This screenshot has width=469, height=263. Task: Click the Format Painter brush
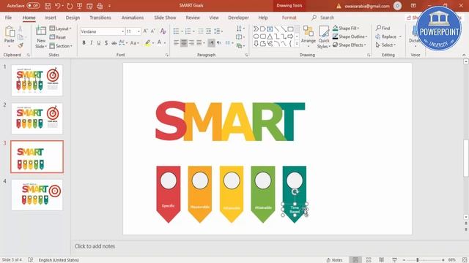click(x=21, y=45)
